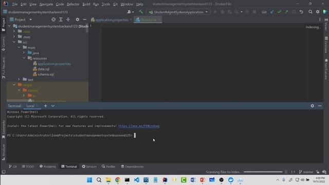Open the Git tool window button
Image resolution: width=329 pixels, height=185 pixels.
pyautogui.click(x=13, y=166)
